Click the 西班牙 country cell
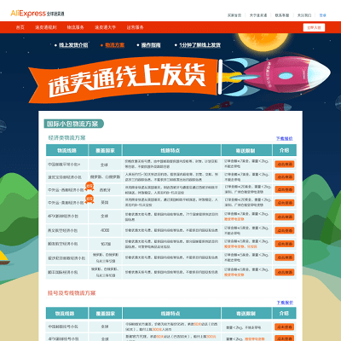 [x=105, y=190]
